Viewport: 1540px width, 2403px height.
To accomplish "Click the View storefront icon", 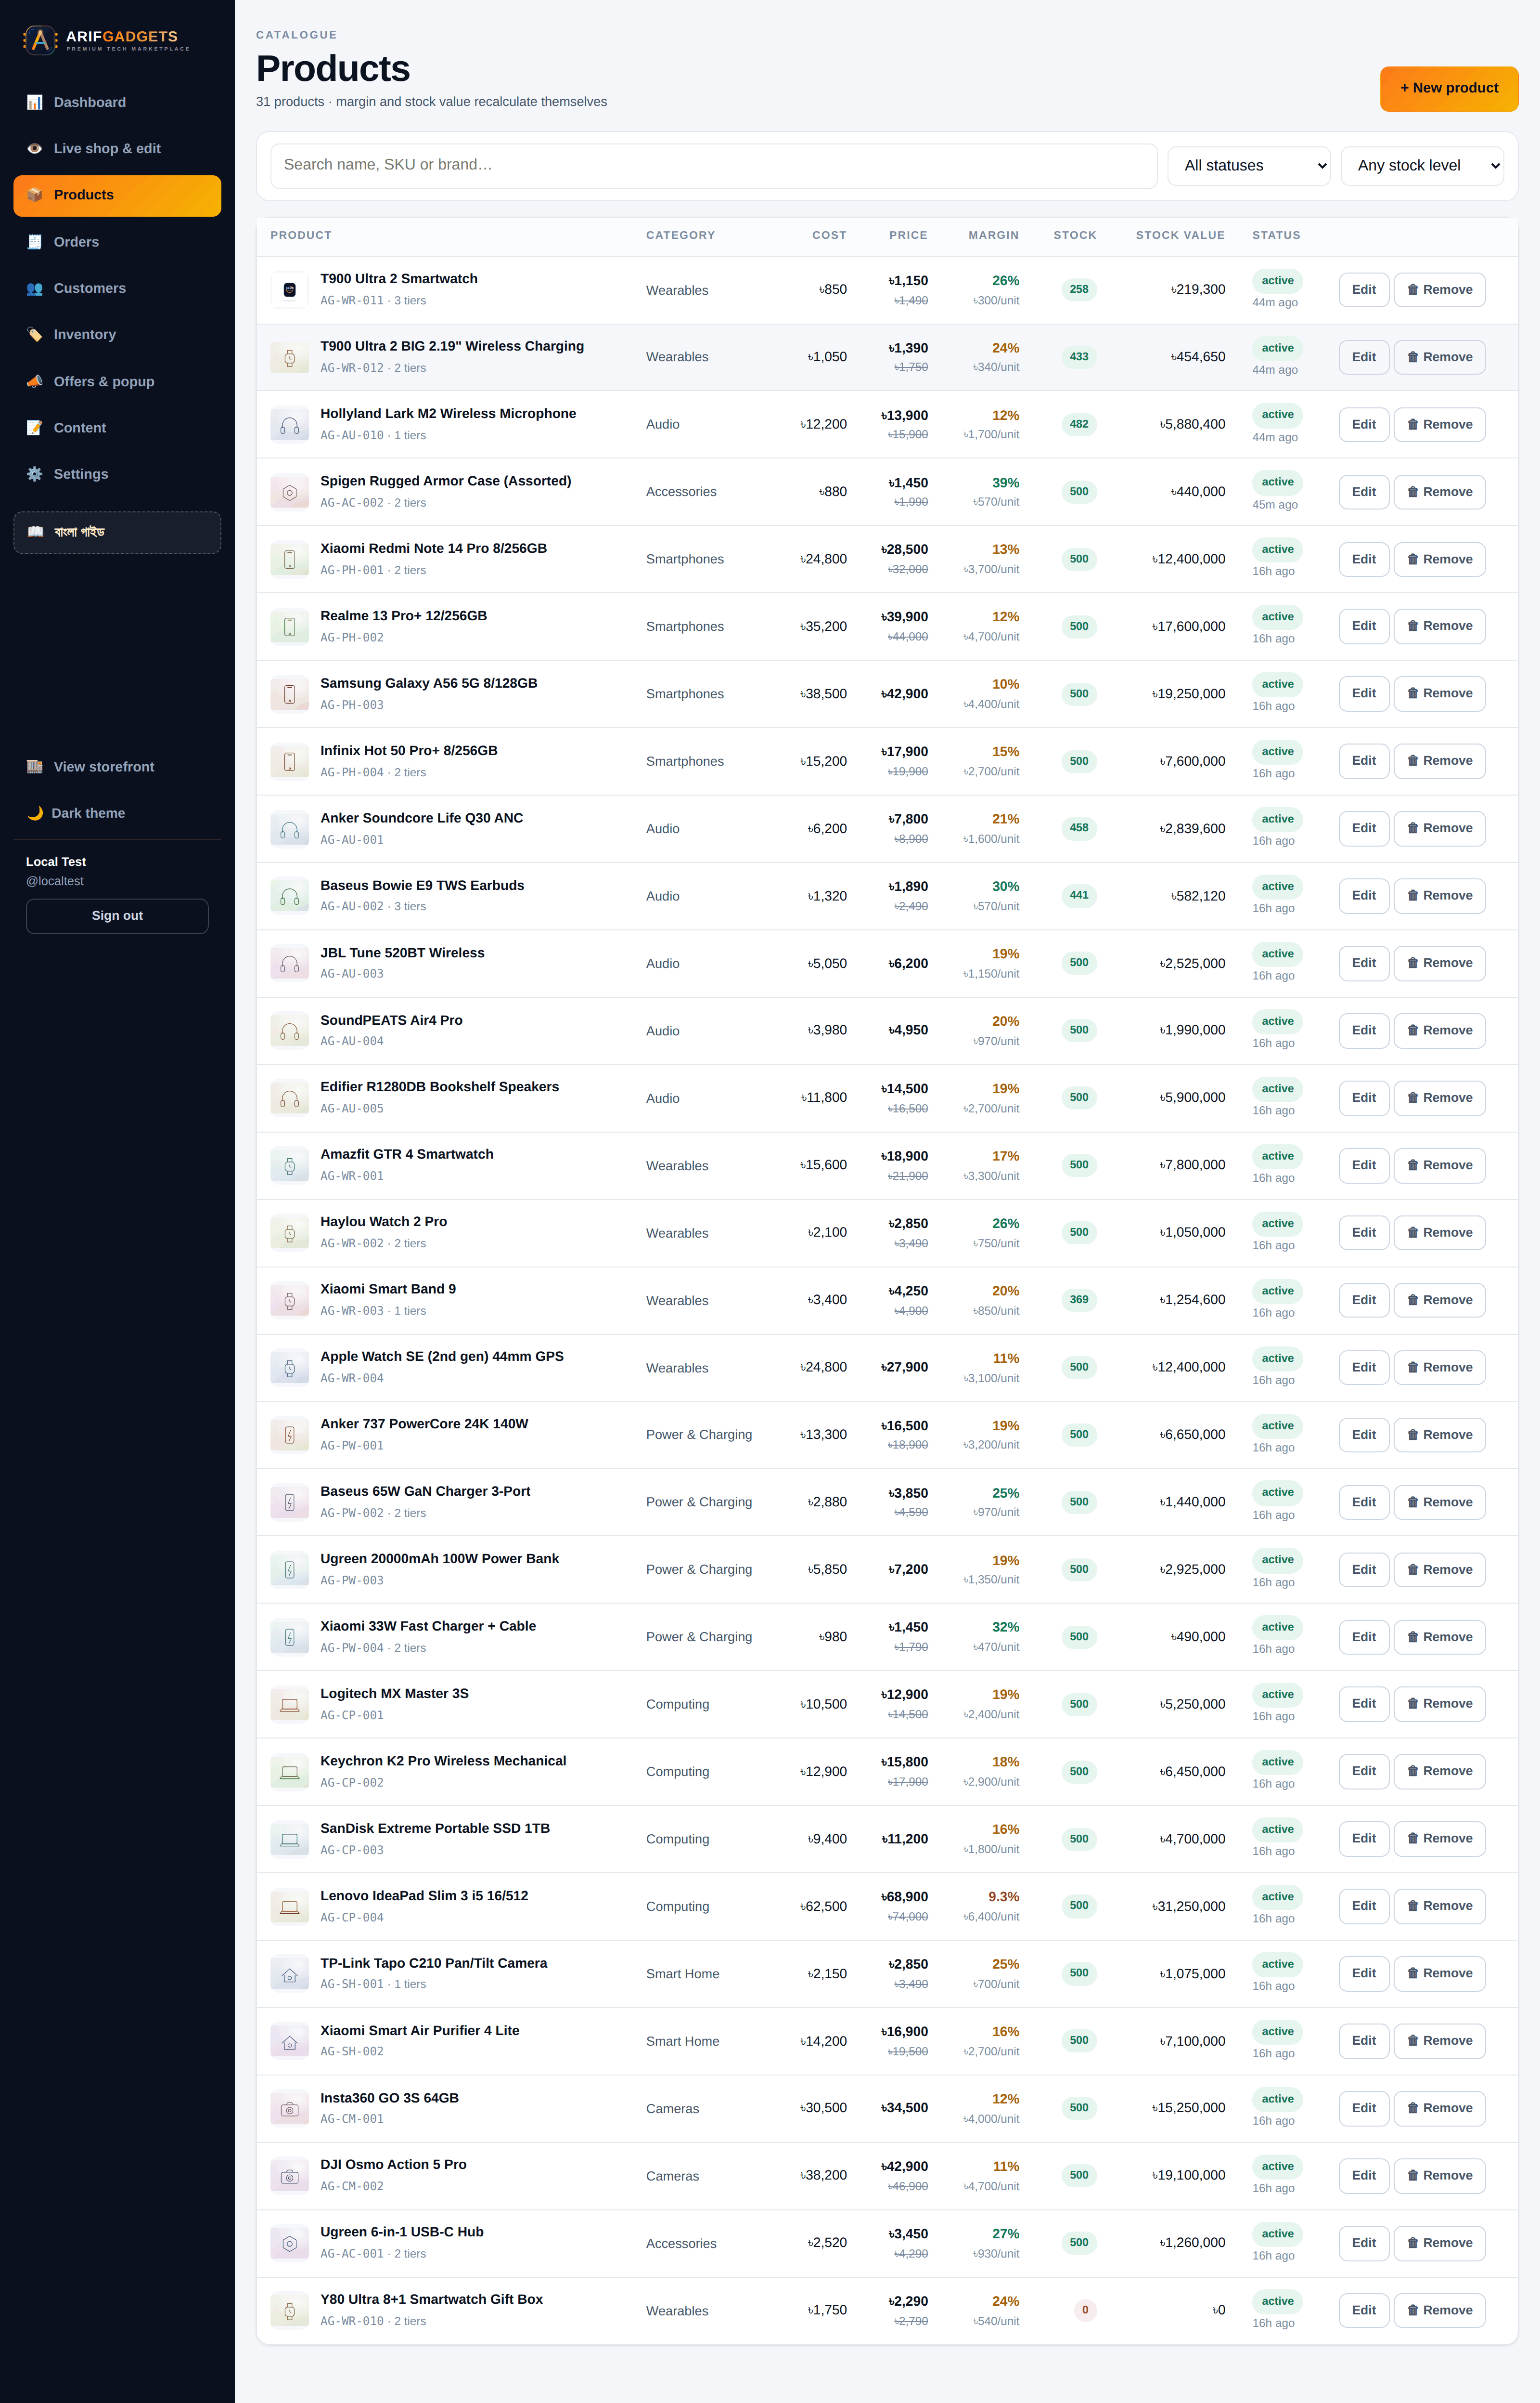I will pyautogui.click(x=35, y=767).
